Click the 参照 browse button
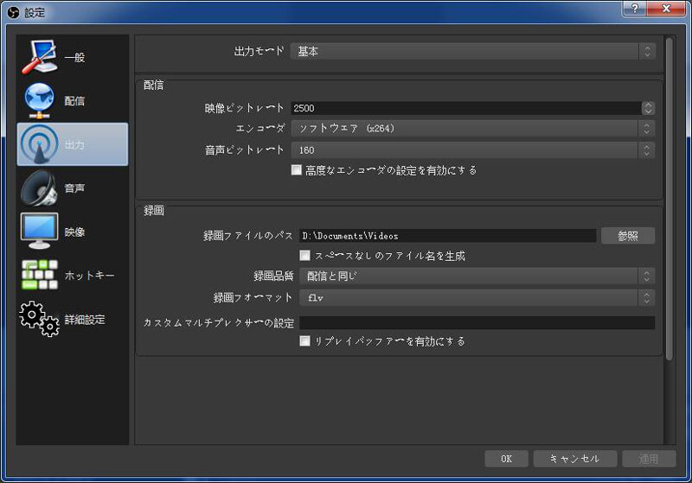The width and height of the screenshot is (692, 483). (x=628, y=236)
